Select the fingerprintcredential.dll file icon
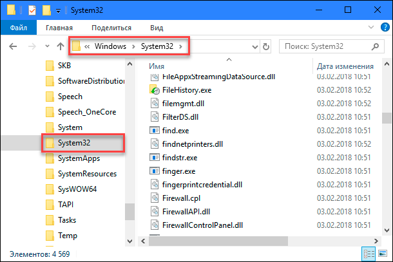Screen dimensions: 393x262 (155, 185)
